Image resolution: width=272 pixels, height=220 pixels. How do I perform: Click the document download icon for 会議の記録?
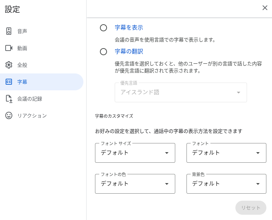[9, 99]
